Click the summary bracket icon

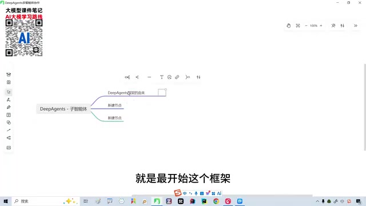pyautogui.click(x=188, y=77)
